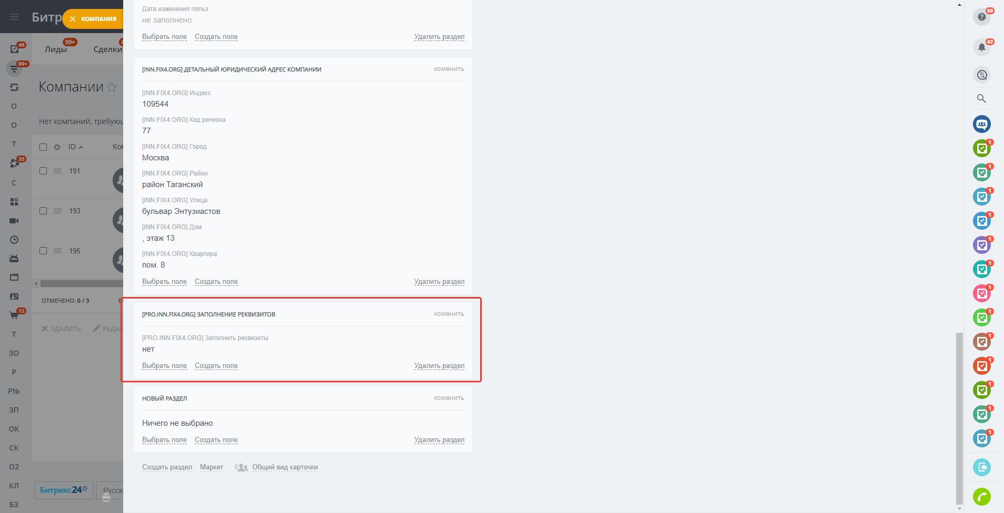This screenshot has width=1004, height=513.
Task: Click Создать раздел link
Action: (x=167, y=467)
